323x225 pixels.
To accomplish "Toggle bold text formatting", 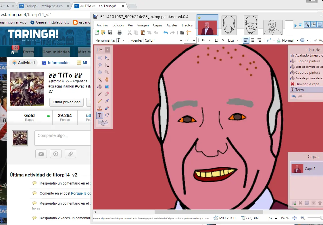I will point(203,40).
